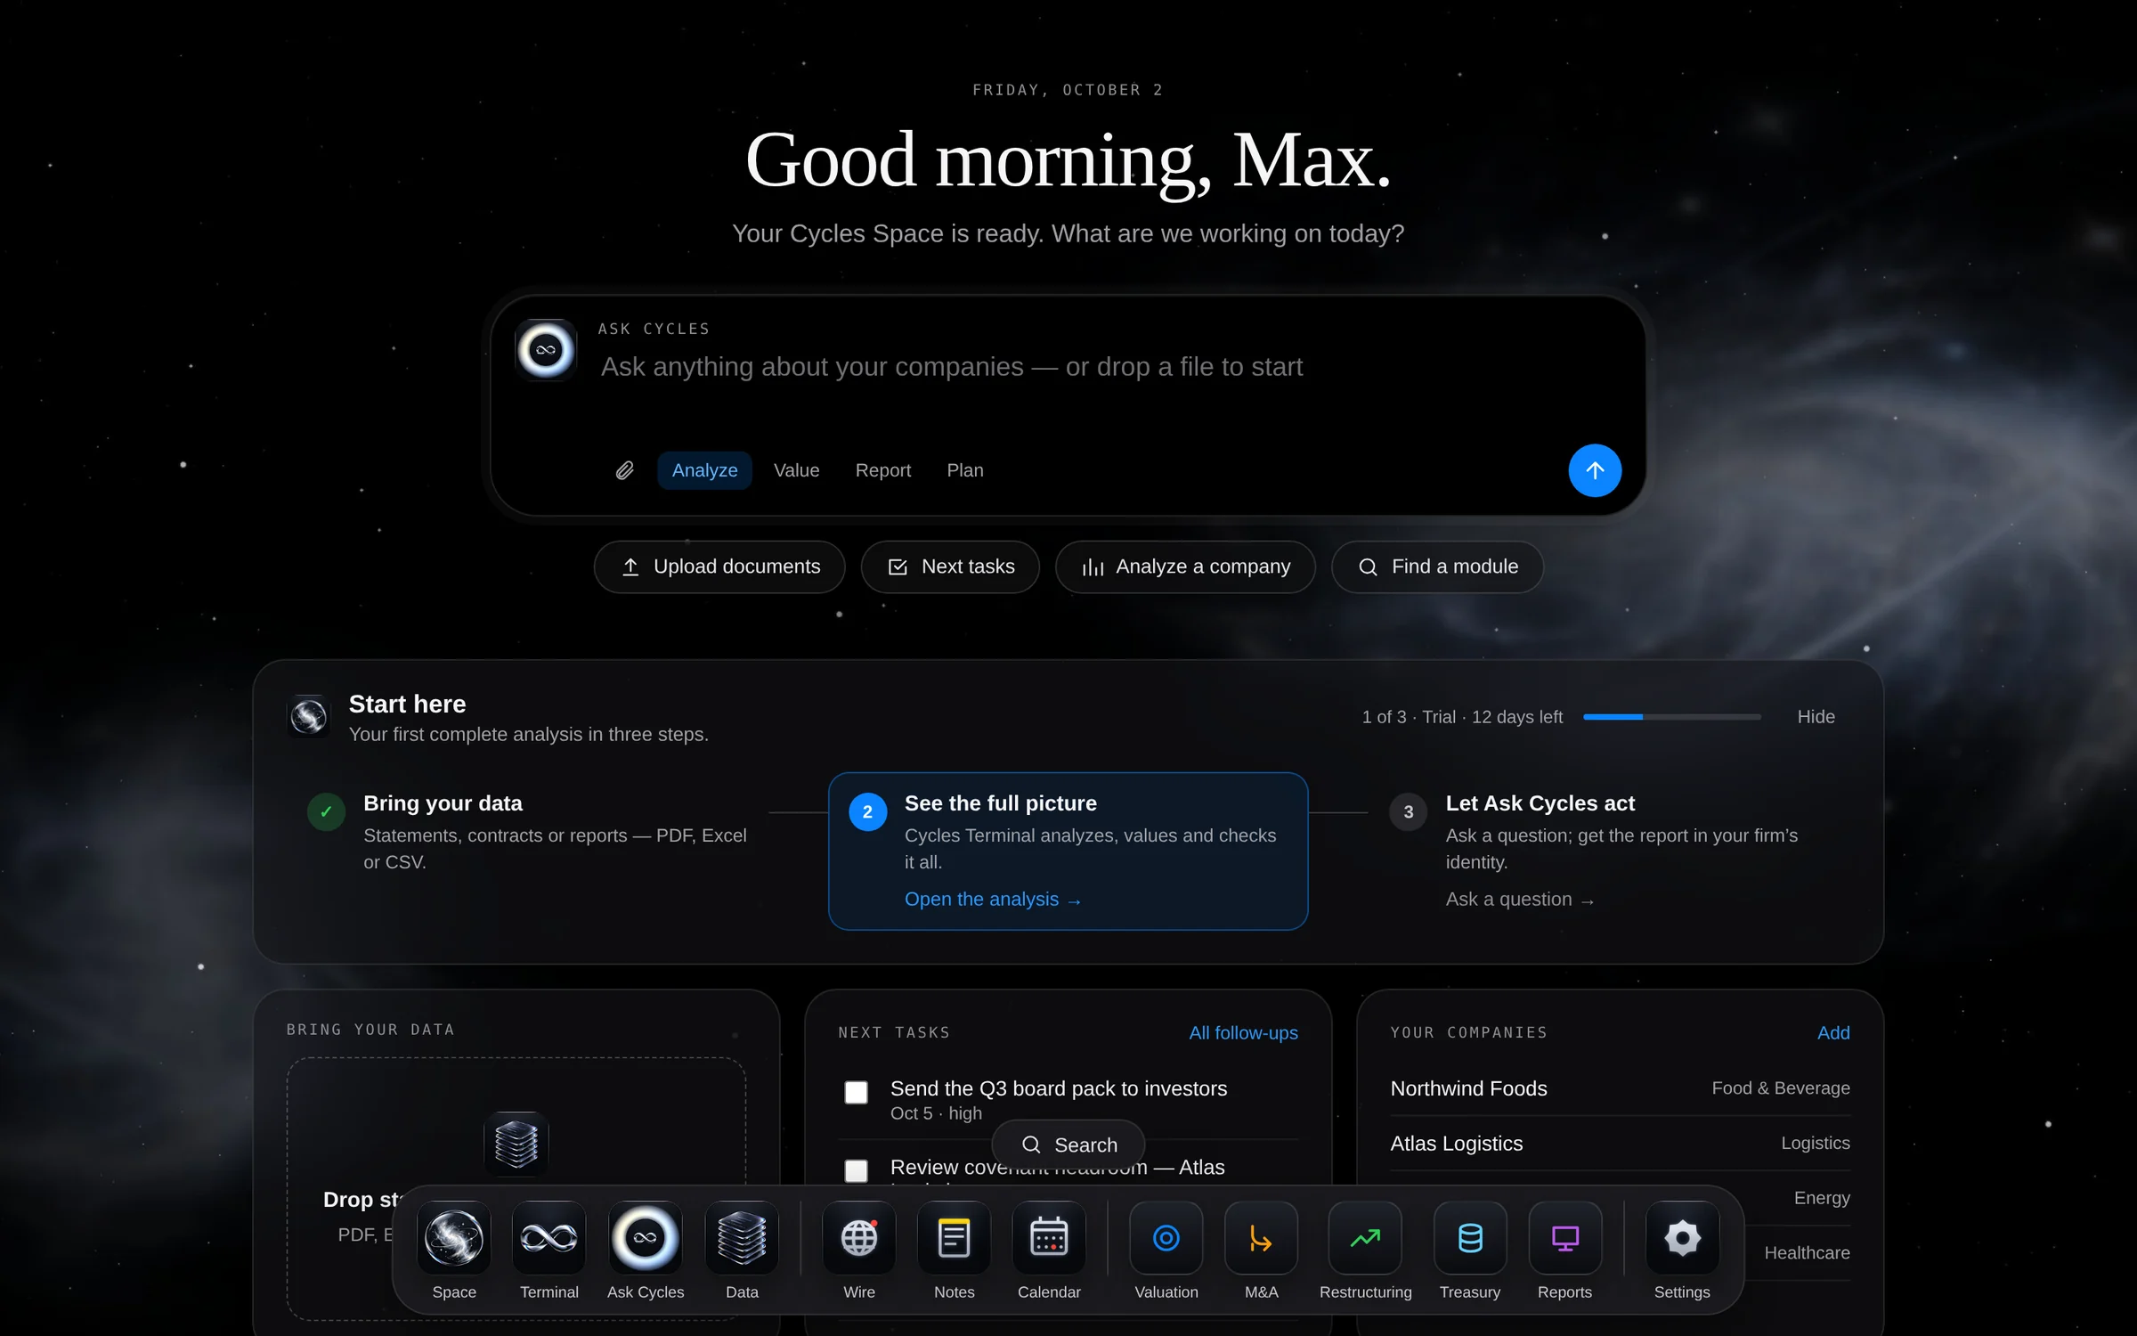The width and height of the screenshot is (2137, 1336).
Task: Open the Valuation module icon
Action: pos(1166,1238)
